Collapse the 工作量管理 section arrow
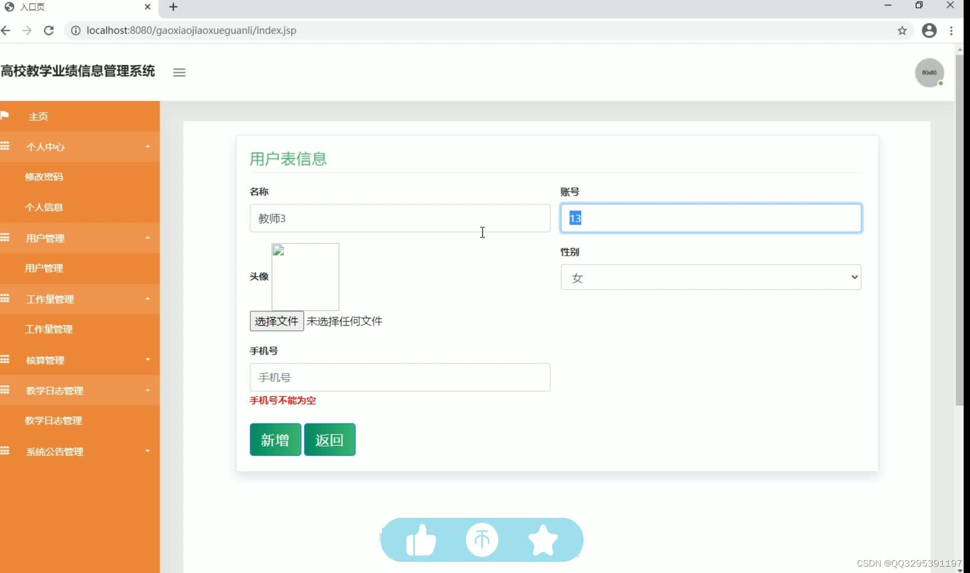The width and height of the screenshot is (970, 573). (x=148, y=299)
